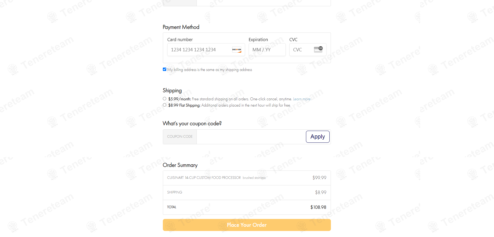
Task: Click the billing address label text
Action: point(210,70)
